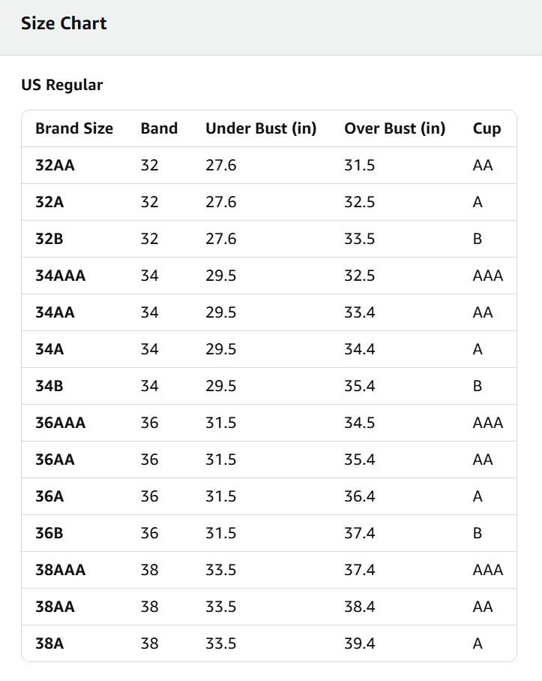Click the 38A brand size cell
Viewport: 542px width, 681px height.
click(49, 643)
